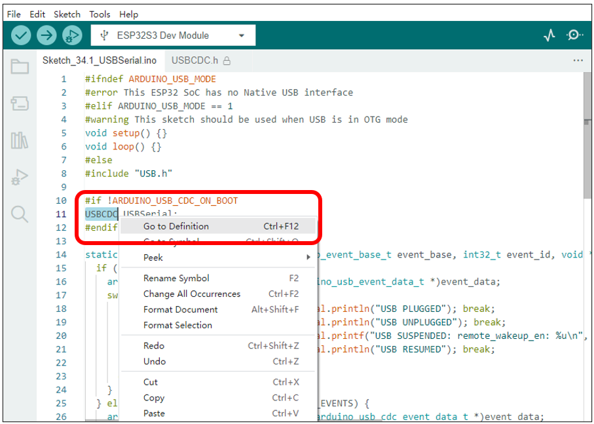The width and height of the screenshot is (594, 424).
Task: Click ARDUINO_USB_CDC_ON_BOOT on line 10
Action: [x=175, y=201]
